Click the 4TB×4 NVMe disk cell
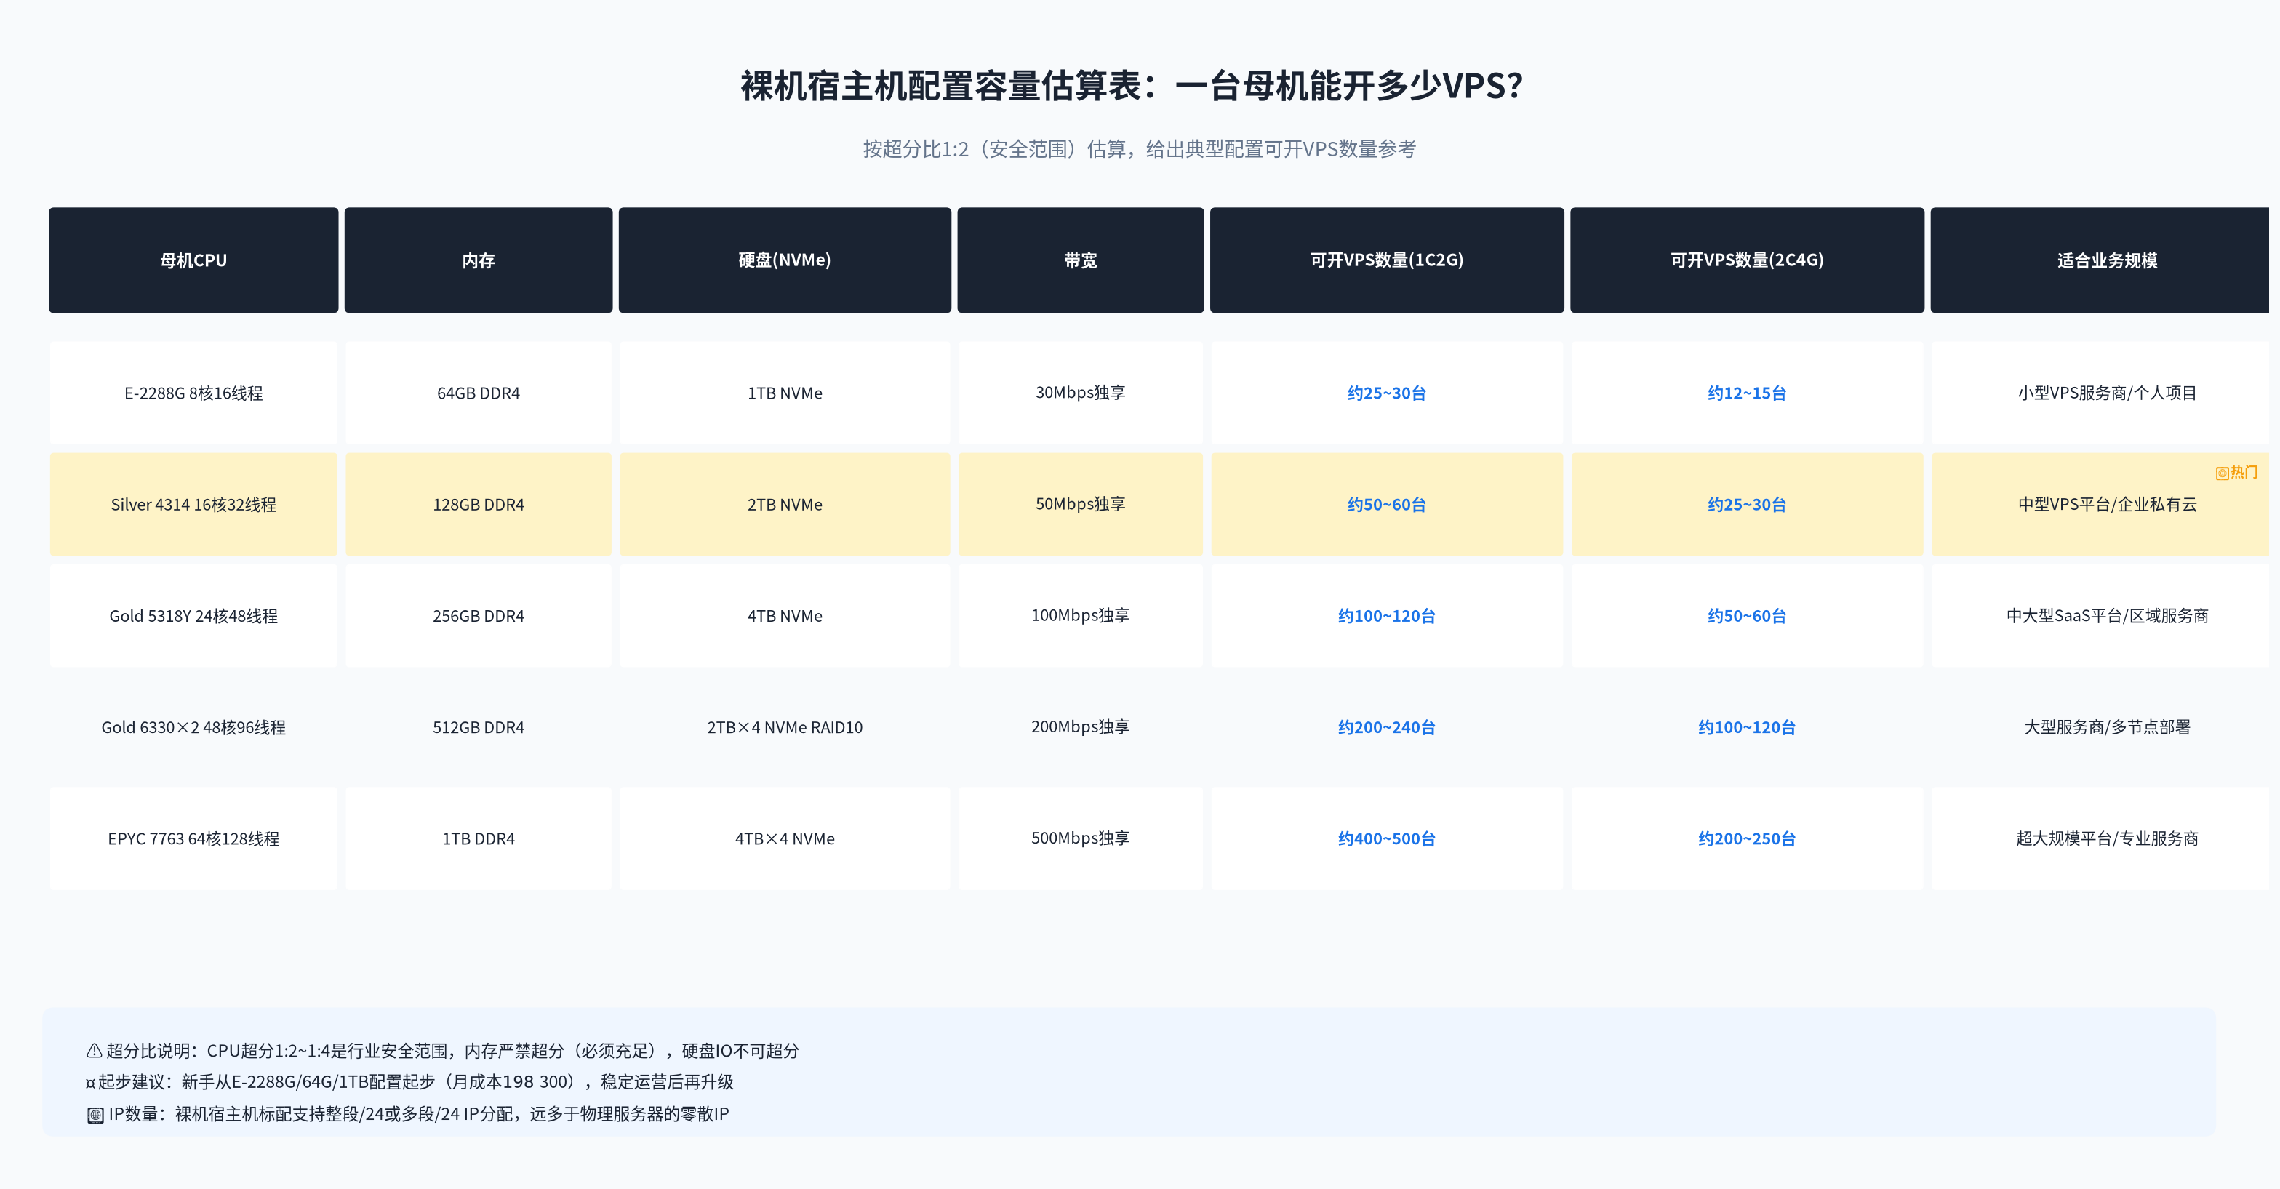This screenshot has width=2280, height=1189. 784,839
